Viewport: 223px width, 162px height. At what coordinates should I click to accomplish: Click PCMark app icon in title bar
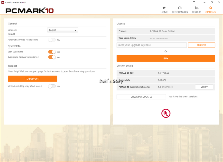point(3,2)
